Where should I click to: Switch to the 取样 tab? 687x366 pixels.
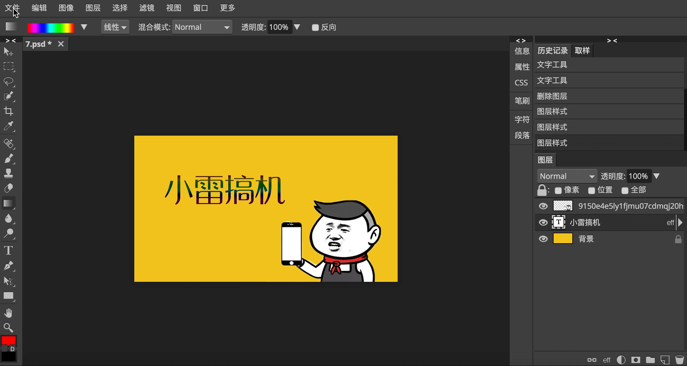coord(582,51)
